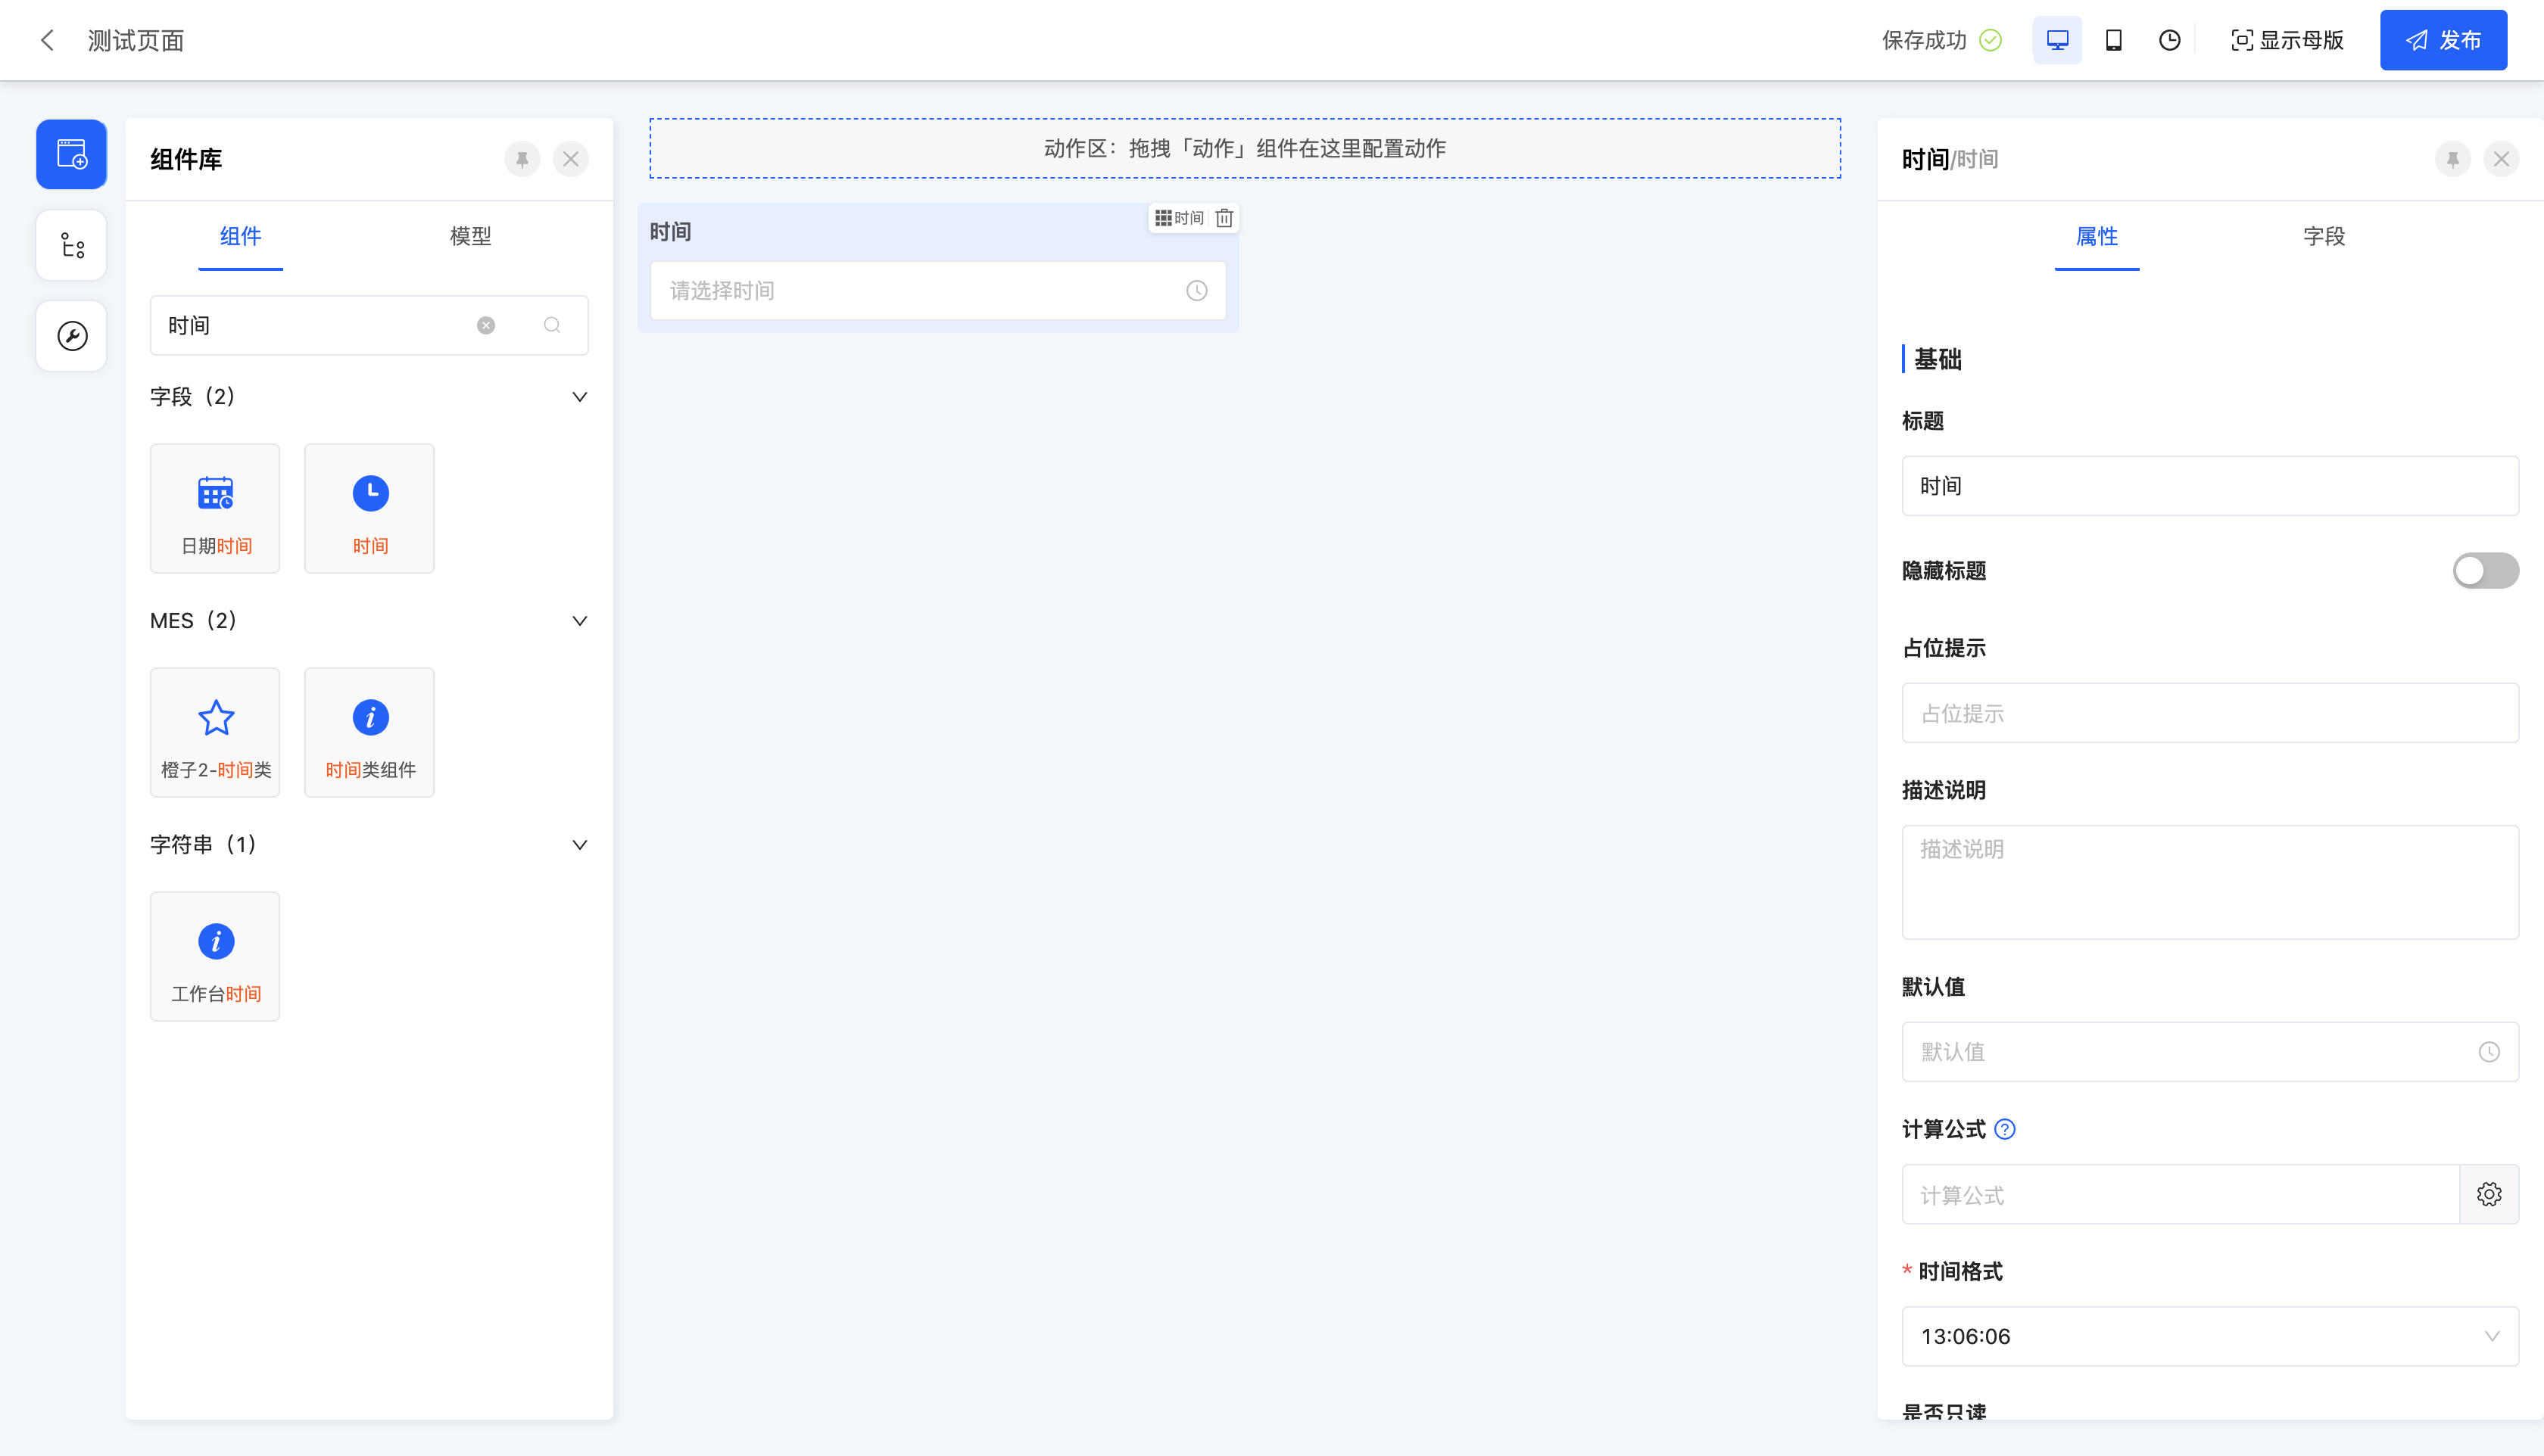This screenshot has width=2544, height=1456.
Task: Click the 计算公式 help question icon
Action: [2005, 1129]
